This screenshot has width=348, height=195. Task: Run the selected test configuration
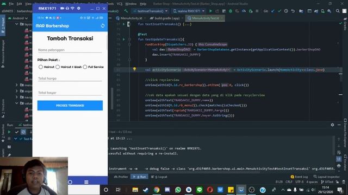click(x=210, y=11)
